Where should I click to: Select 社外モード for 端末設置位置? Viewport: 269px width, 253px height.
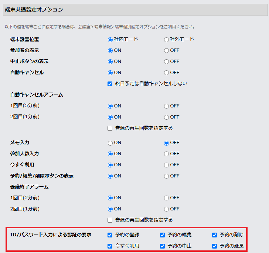[x=166, y=39]
